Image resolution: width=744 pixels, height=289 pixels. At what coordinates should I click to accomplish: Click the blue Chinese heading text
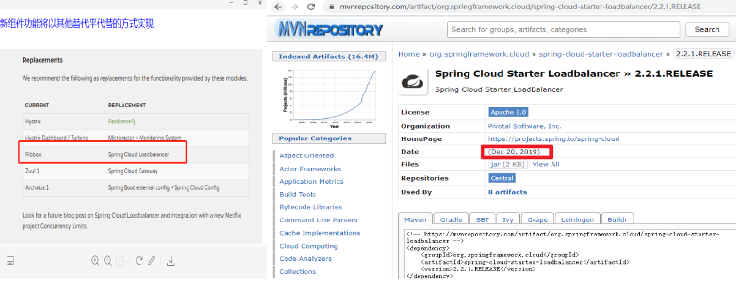(77, 24)
